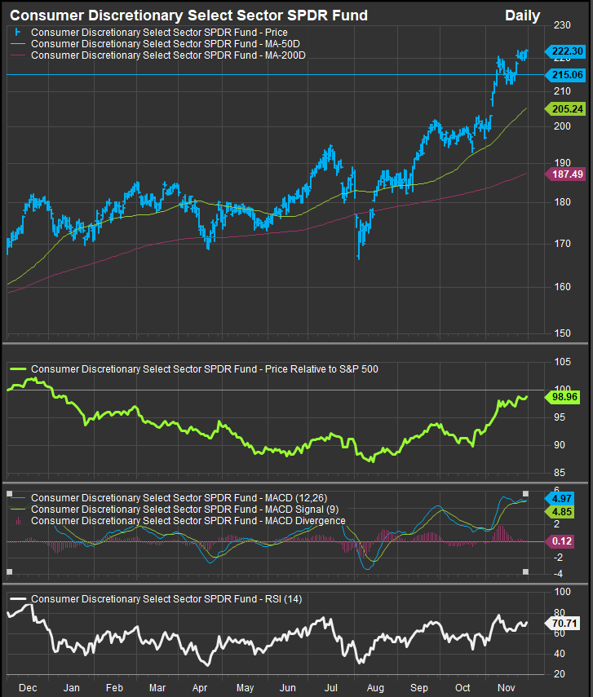This screenshot has height=697, width=593.
Task: Click the 0.12 MACD Divergence value label
Action: point(560,541)
